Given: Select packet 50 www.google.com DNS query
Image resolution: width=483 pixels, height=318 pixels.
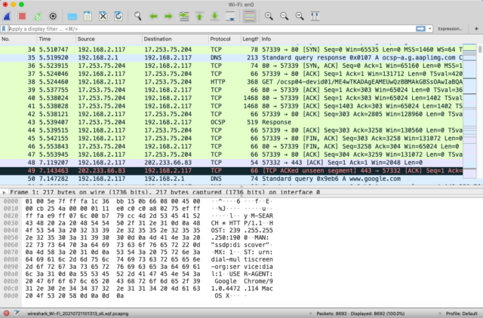Looking at the screenshot, I should (x=232, y=179).
